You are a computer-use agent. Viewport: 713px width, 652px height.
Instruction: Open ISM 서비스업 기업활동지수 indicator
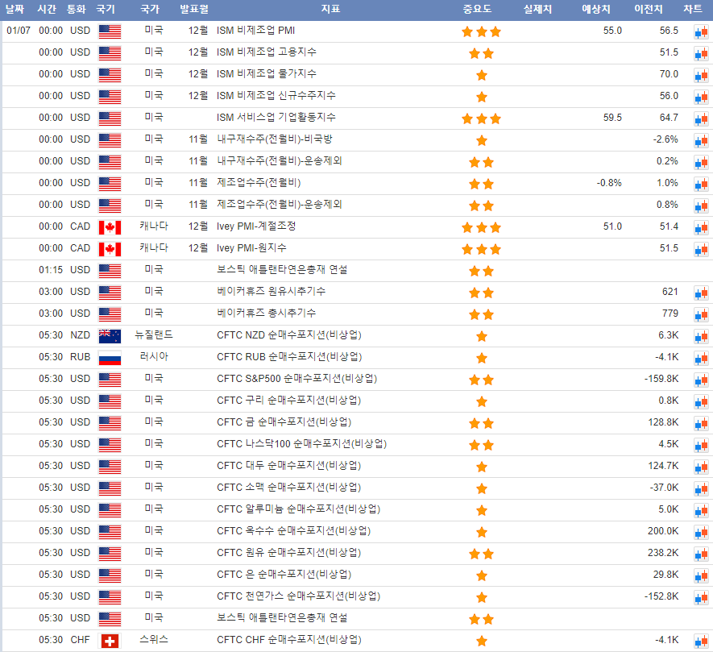[x=276, y=118]
